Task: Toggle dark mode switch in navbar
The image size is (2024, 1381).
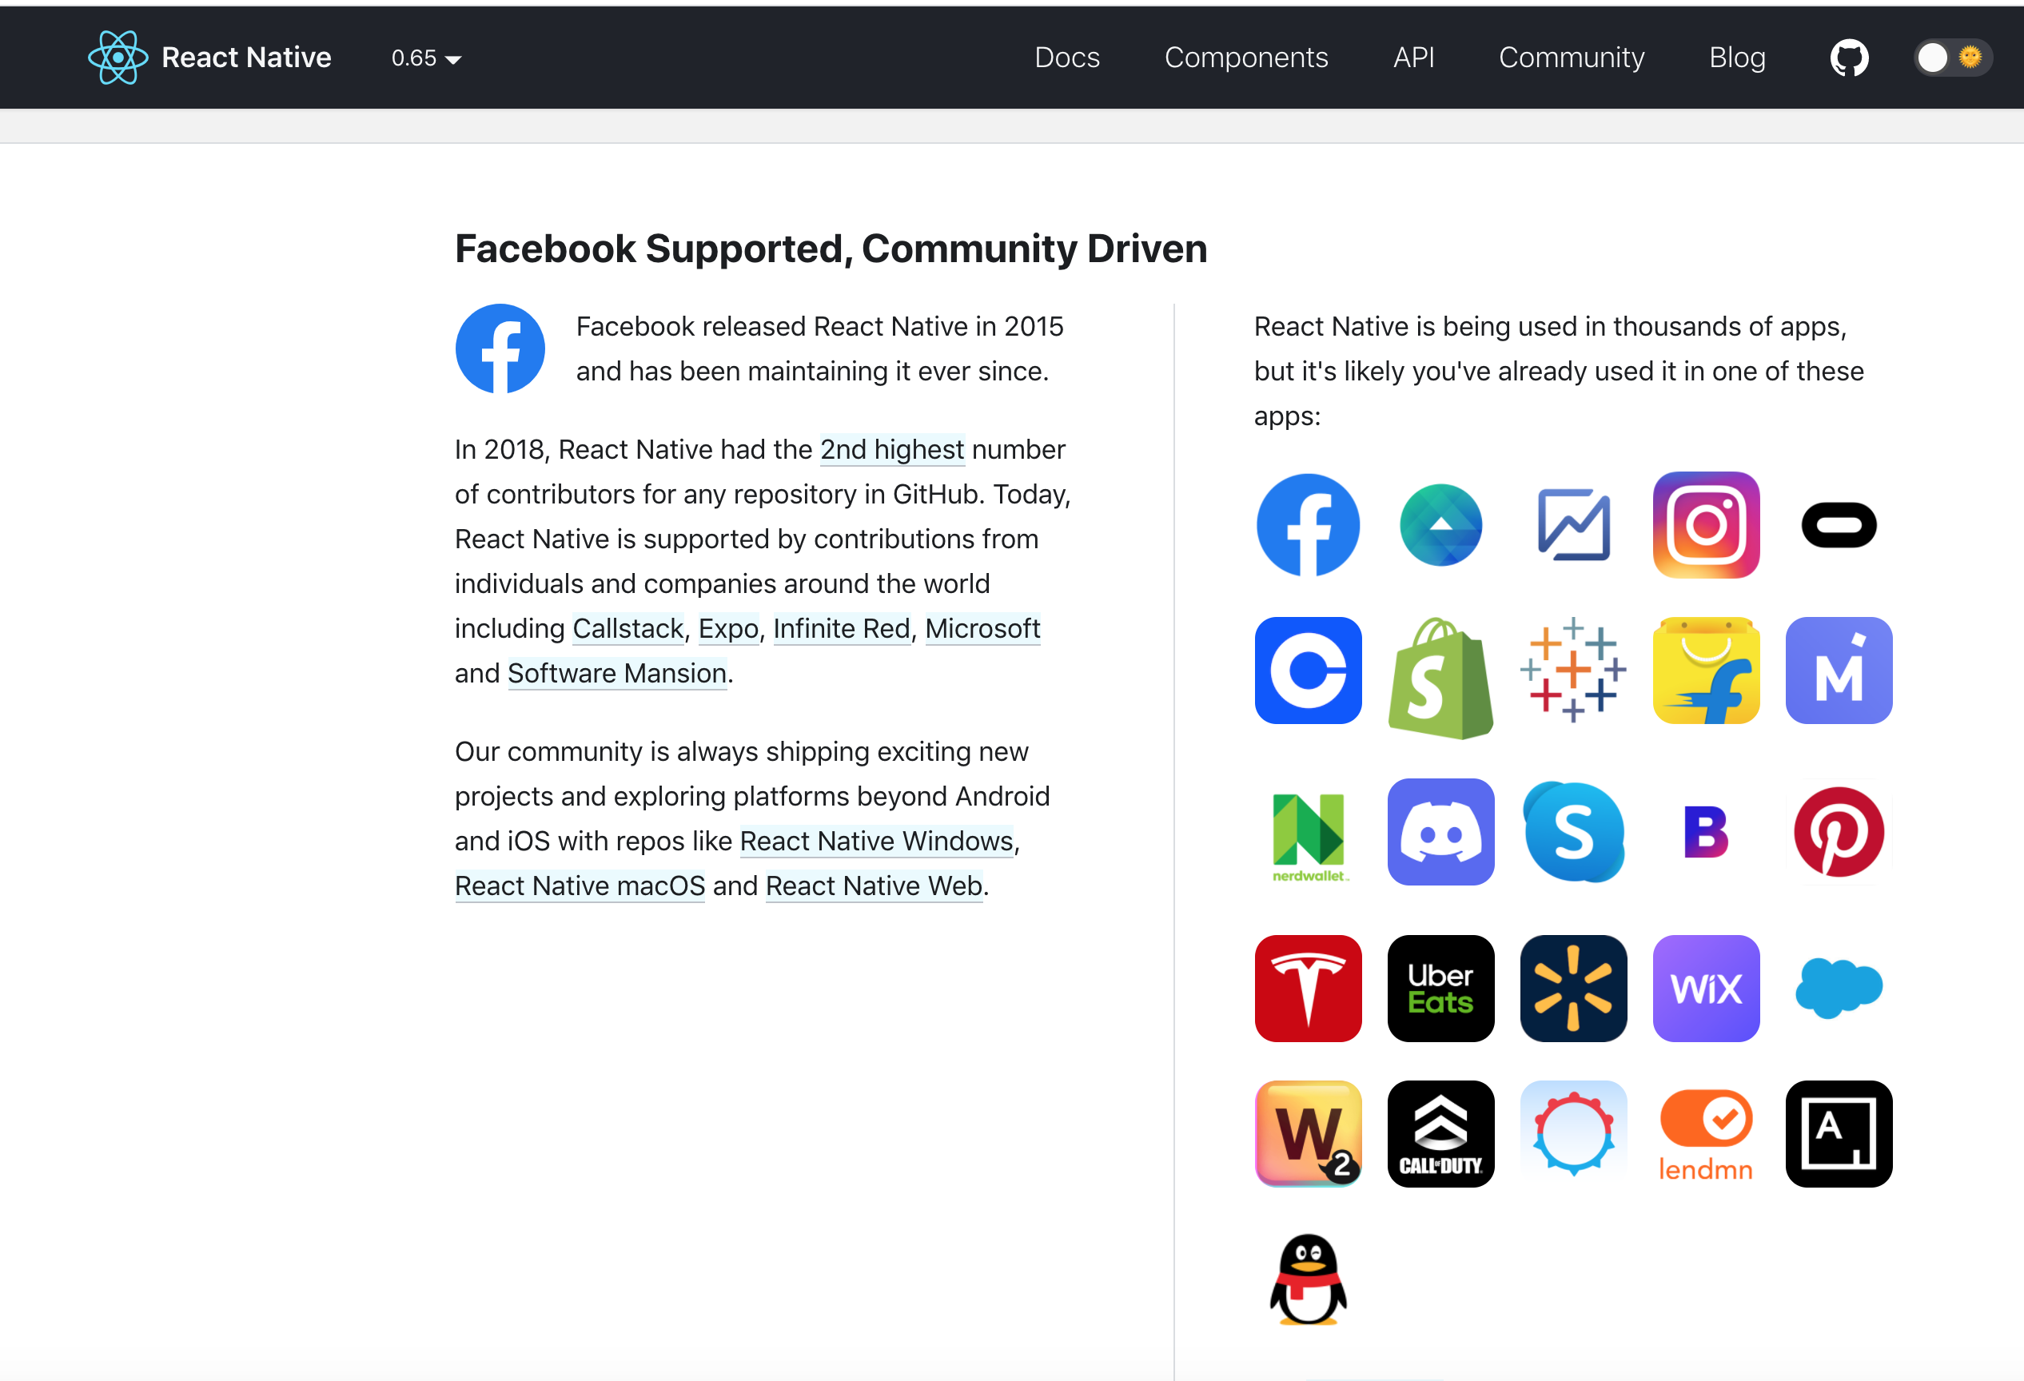Action: pyautogui.click(x=1950, y=58)
